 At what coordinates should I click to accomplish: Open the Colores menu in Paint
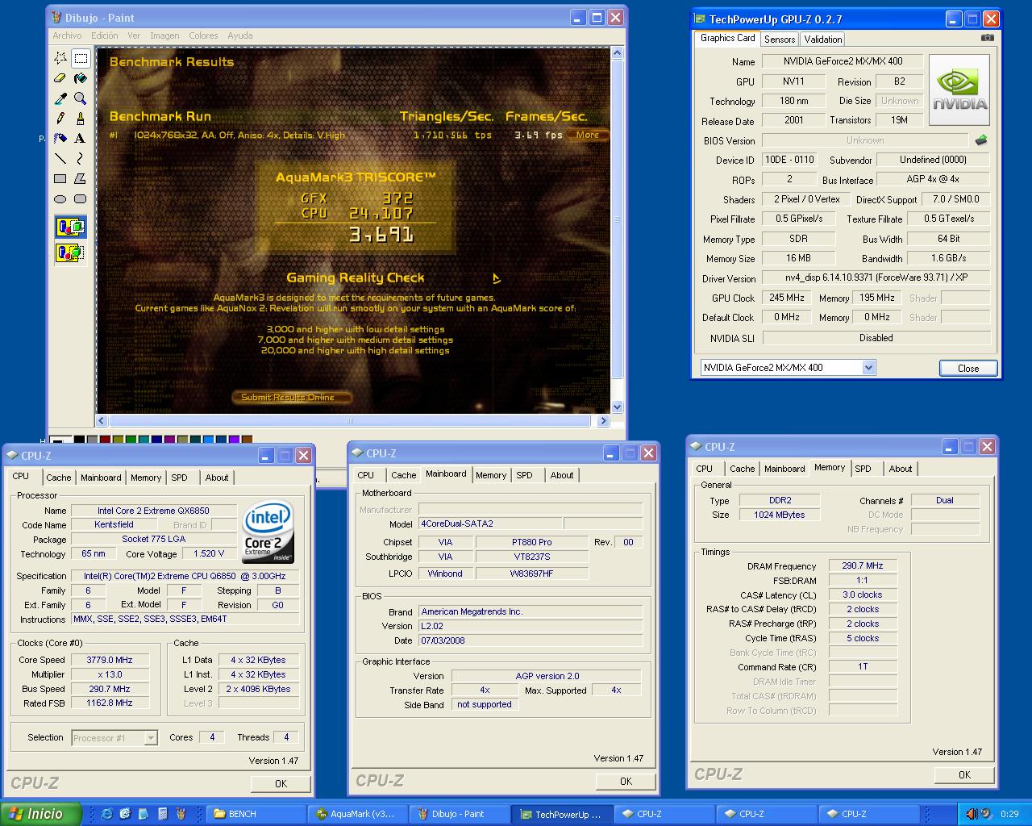203,35
